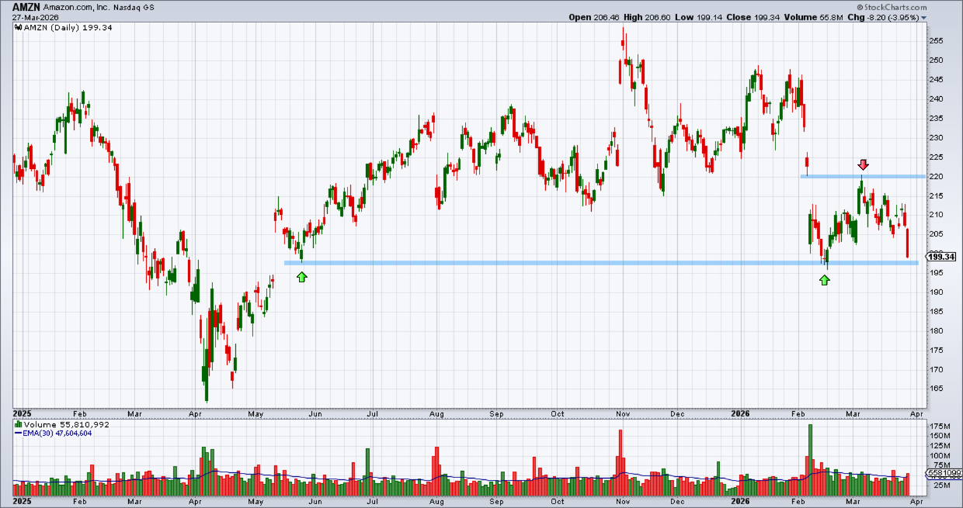Click the 235 price axis label
The image size is (963, 508).
936,119
